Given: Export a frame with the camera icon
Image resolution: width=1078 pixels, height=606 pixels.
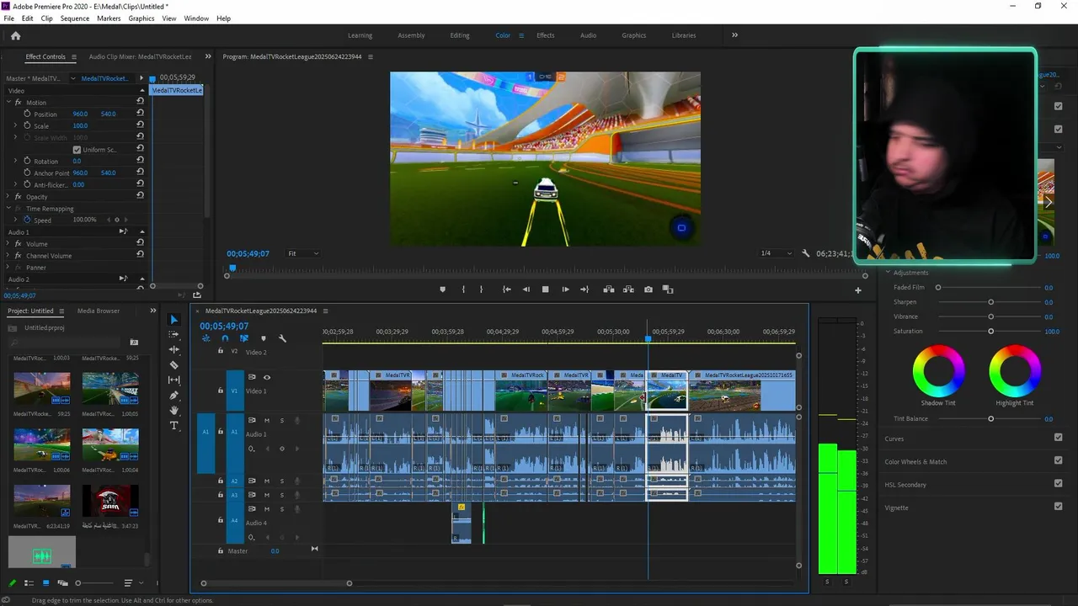Looking at the screenshot, I should click(648, 290).
